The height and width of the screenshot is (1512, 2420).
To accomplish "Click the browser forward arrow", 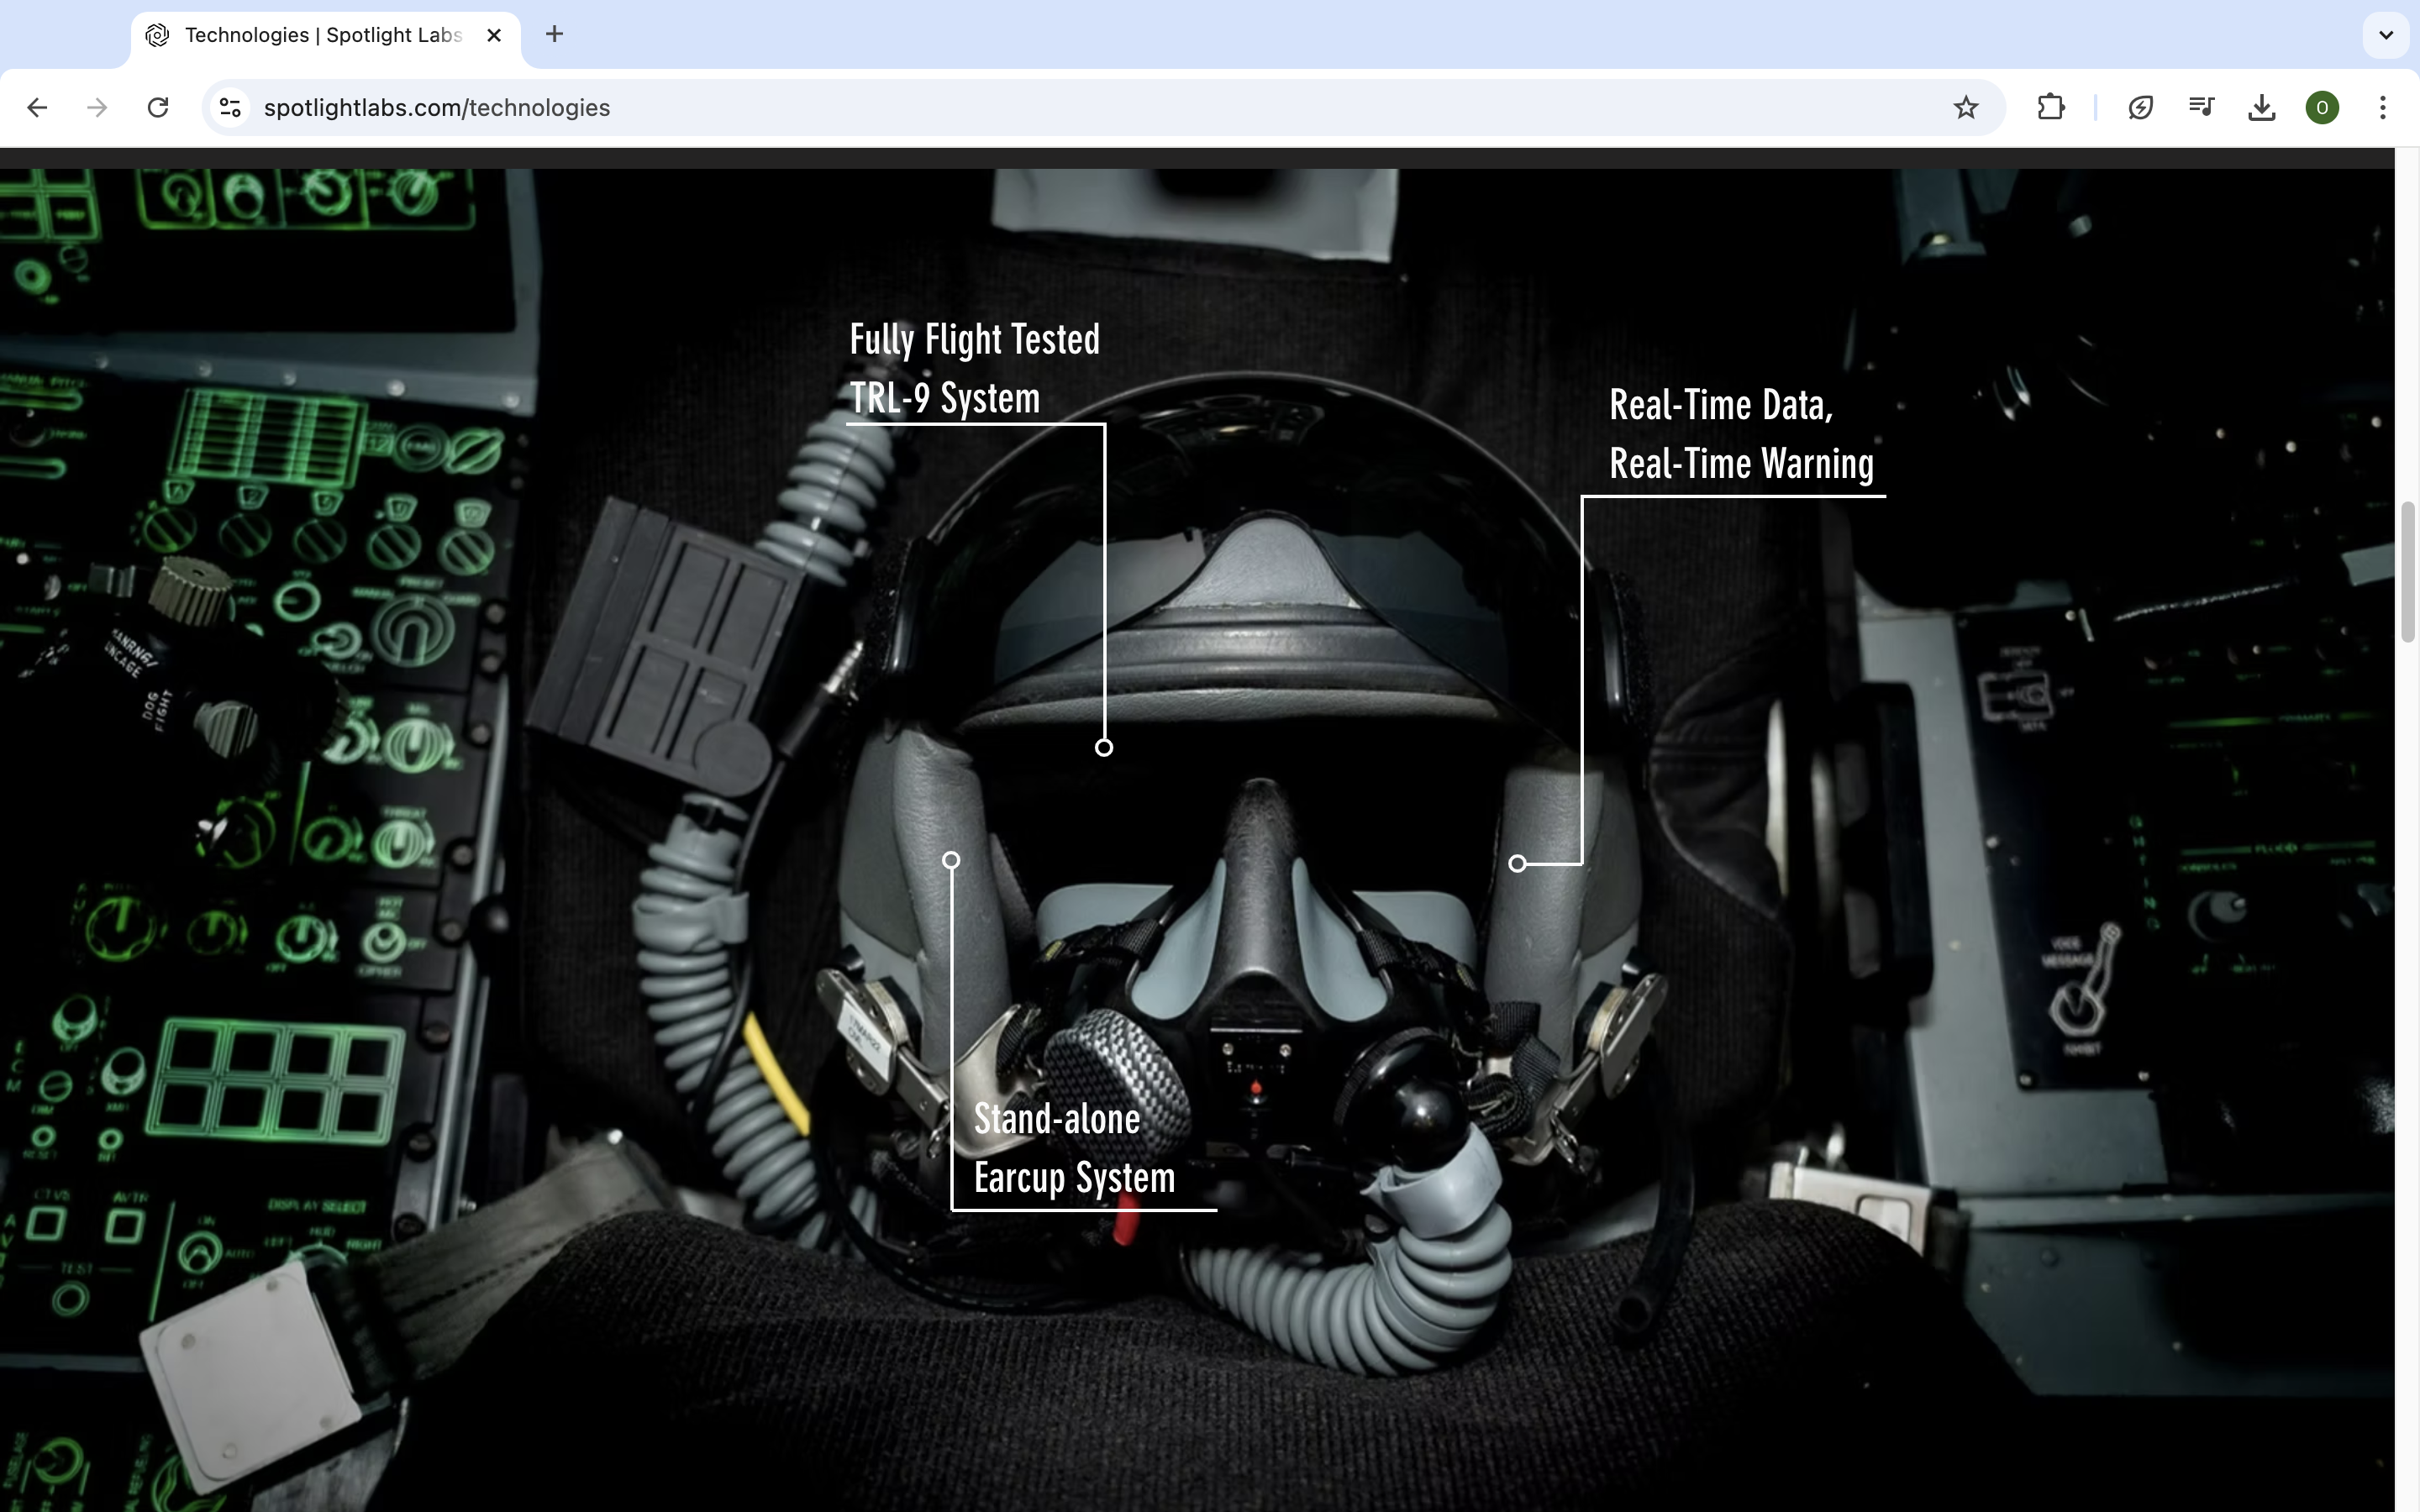I will coord(97,107).
